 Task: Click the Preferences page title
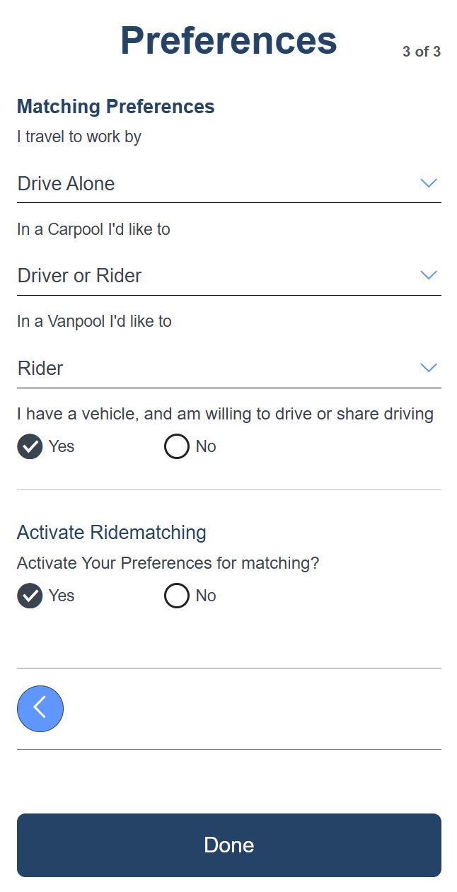pyautogui.click(x=228, y=40)
